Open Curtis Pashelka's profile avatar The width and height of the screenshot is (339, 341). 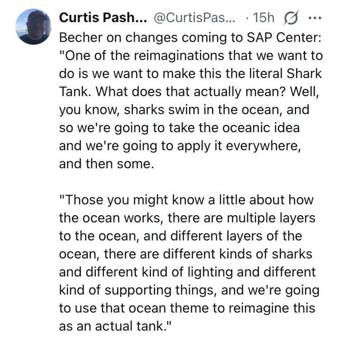33,26
